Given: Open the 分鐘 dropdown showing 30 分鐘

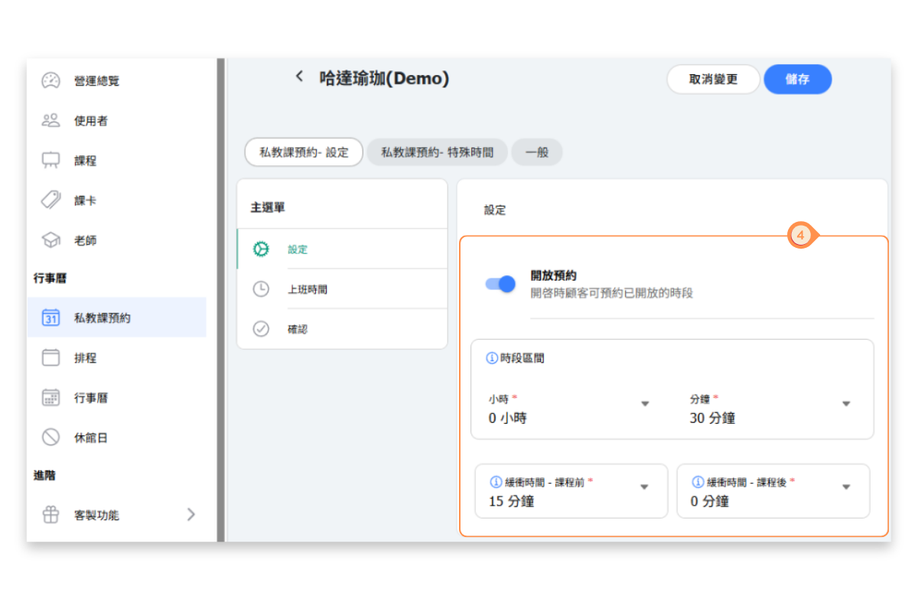Looking at the screenshot, I should [846, 404].
